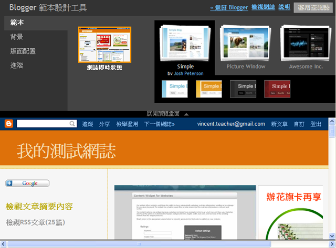Select the Simple template thumbnail
The image size is (336, 248).
pyautogui.click(x=184, y=43)
